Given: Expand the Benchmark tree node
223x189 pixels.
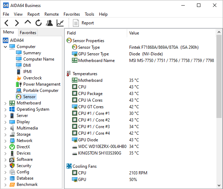Looking at the screenshot, I should click(6, 185).
